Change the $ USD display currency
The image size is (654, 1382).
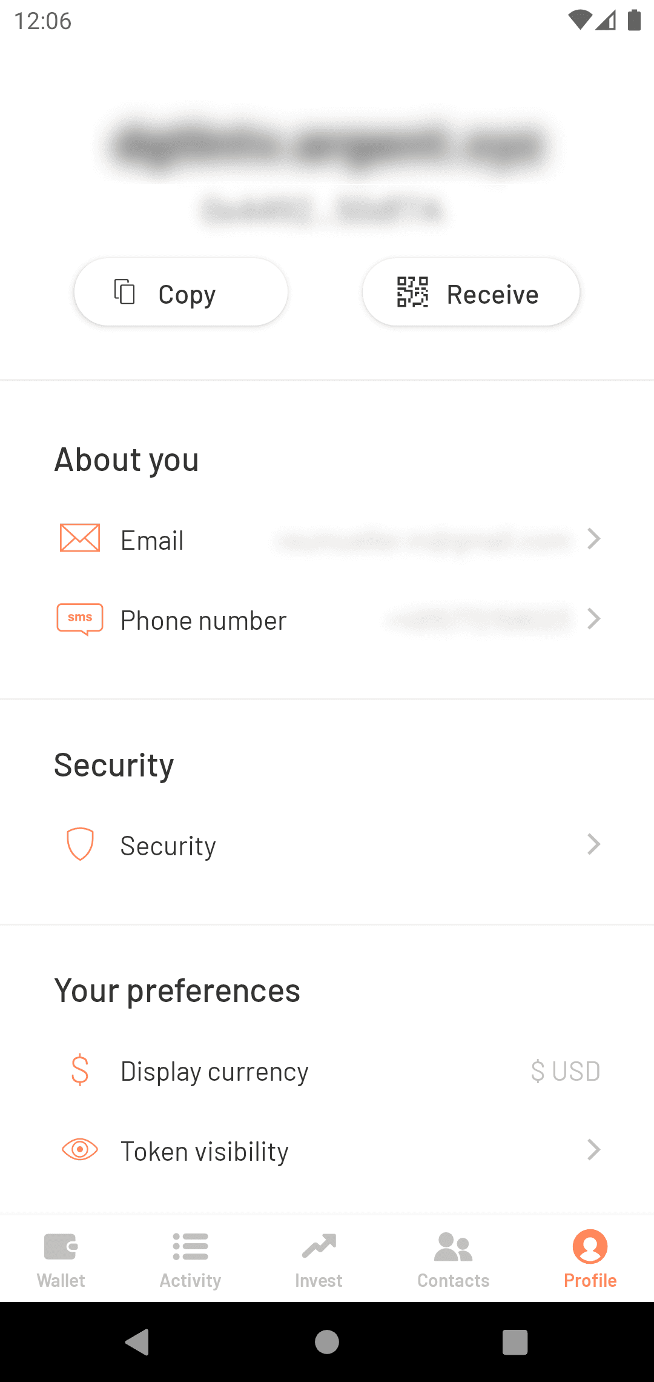click(x=565, y=1071)
